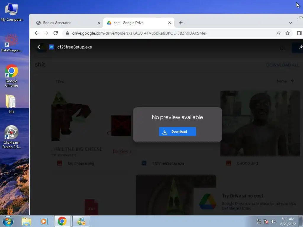Select the shit - Google Drive tab
303x227 pixels.
[138, 23]
